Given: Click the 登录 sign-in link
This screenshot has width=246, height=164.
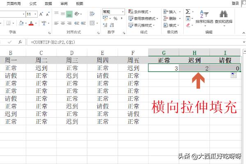Looking at the screenshot, I should pos(235,3).
